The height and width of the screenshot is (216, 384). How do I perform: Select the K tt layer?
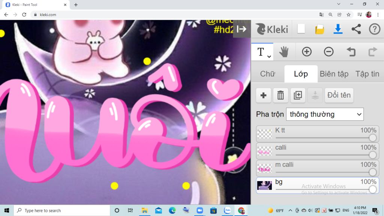317,134
